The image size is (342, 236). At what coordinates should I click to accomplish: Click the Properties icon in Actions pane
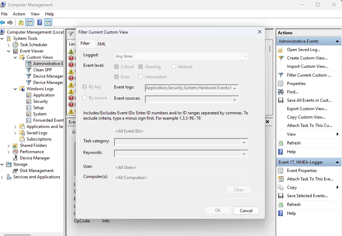click(x=281, y=84)
